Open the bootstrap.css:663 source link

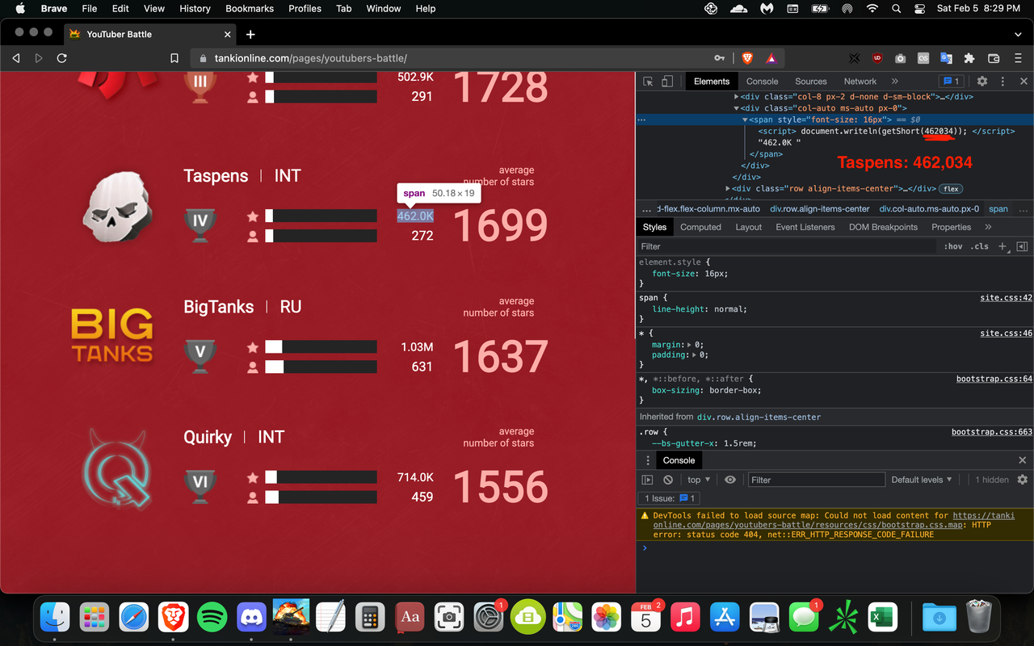(x=991, y=432)
